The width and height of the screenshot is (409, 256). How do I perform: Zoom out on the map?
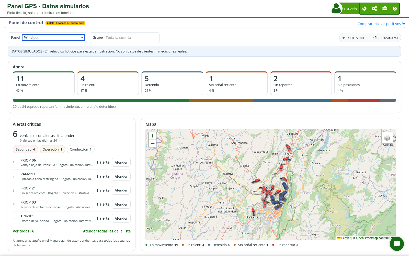coord(153,144)
